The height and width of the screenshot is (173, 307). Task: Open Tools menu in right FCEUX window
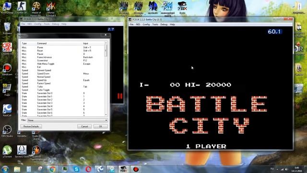155,25
